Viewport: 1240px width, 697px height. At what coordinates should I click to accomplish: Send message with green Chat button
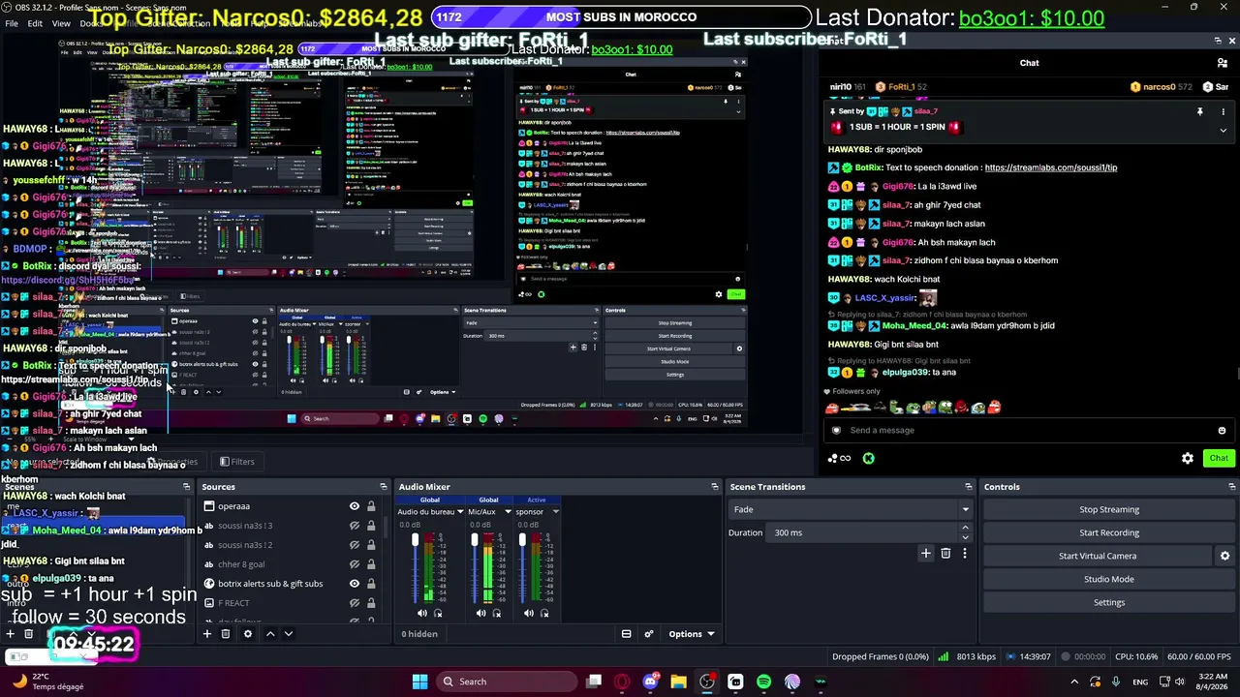pos(1218,458)
